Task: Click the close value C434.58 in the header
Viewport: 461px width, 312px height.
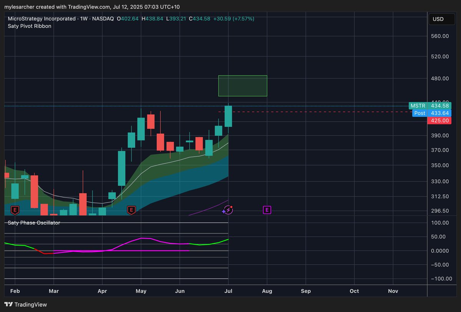Action: point(200,19)
